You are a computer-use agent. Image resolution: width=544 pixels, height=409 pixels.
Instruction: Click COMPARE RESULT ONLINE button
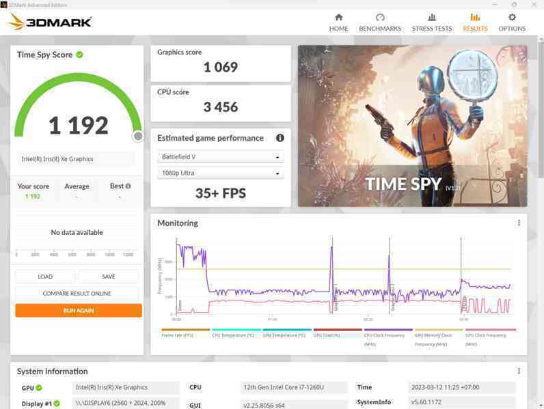tap(77, 293)
